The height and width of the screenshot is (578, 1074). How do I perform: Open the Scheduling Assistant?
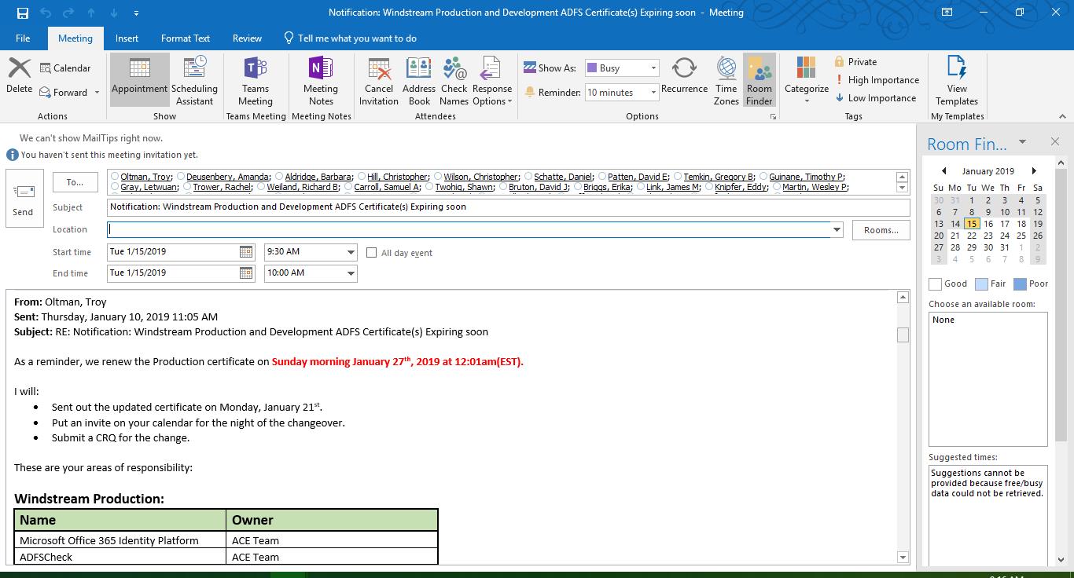click(194, 81)
